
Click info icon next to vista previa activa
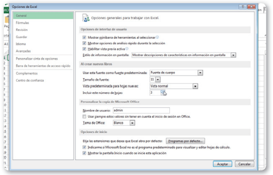tap(127, 49)
